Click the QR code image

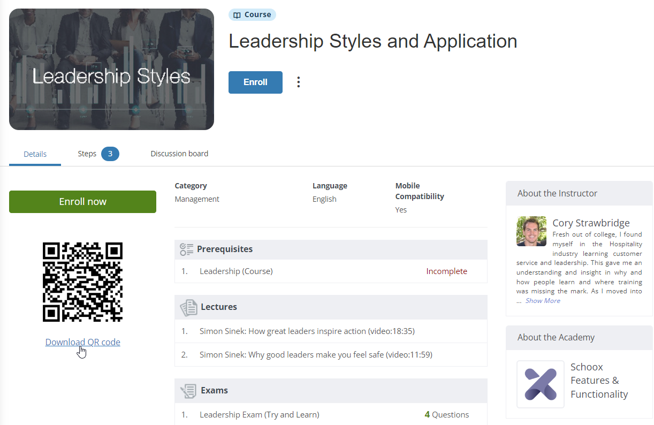point(82,282)
